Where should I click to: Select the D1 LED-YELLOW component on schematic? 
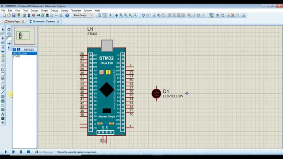[x=156, y=94]
